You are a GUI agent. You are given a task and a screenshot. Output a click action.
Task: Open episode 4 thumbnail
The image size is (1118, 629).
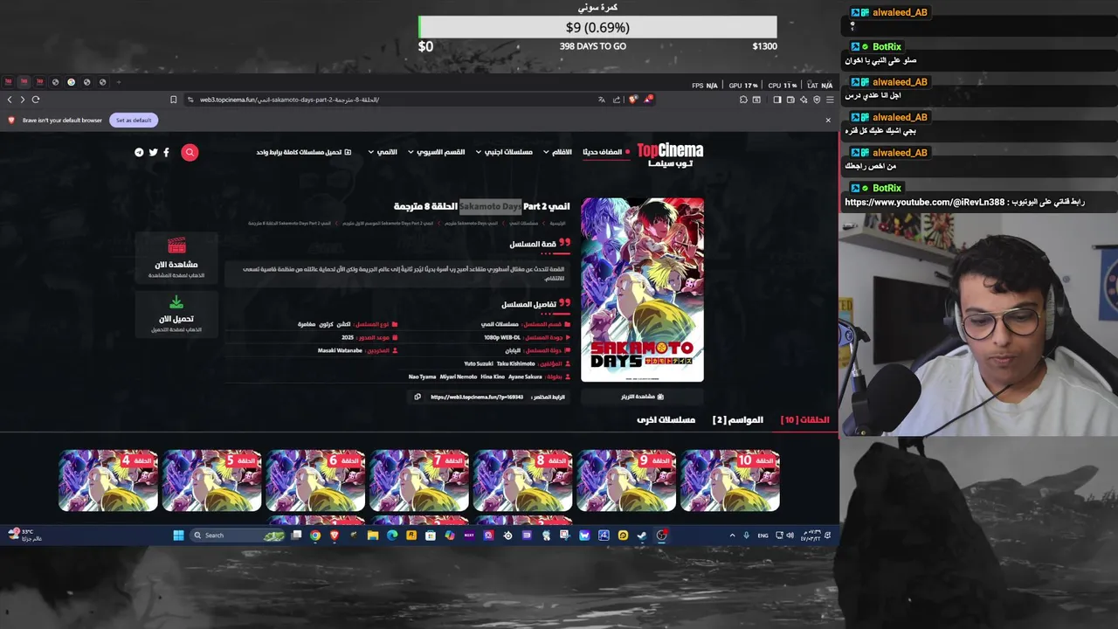[108, 480]
